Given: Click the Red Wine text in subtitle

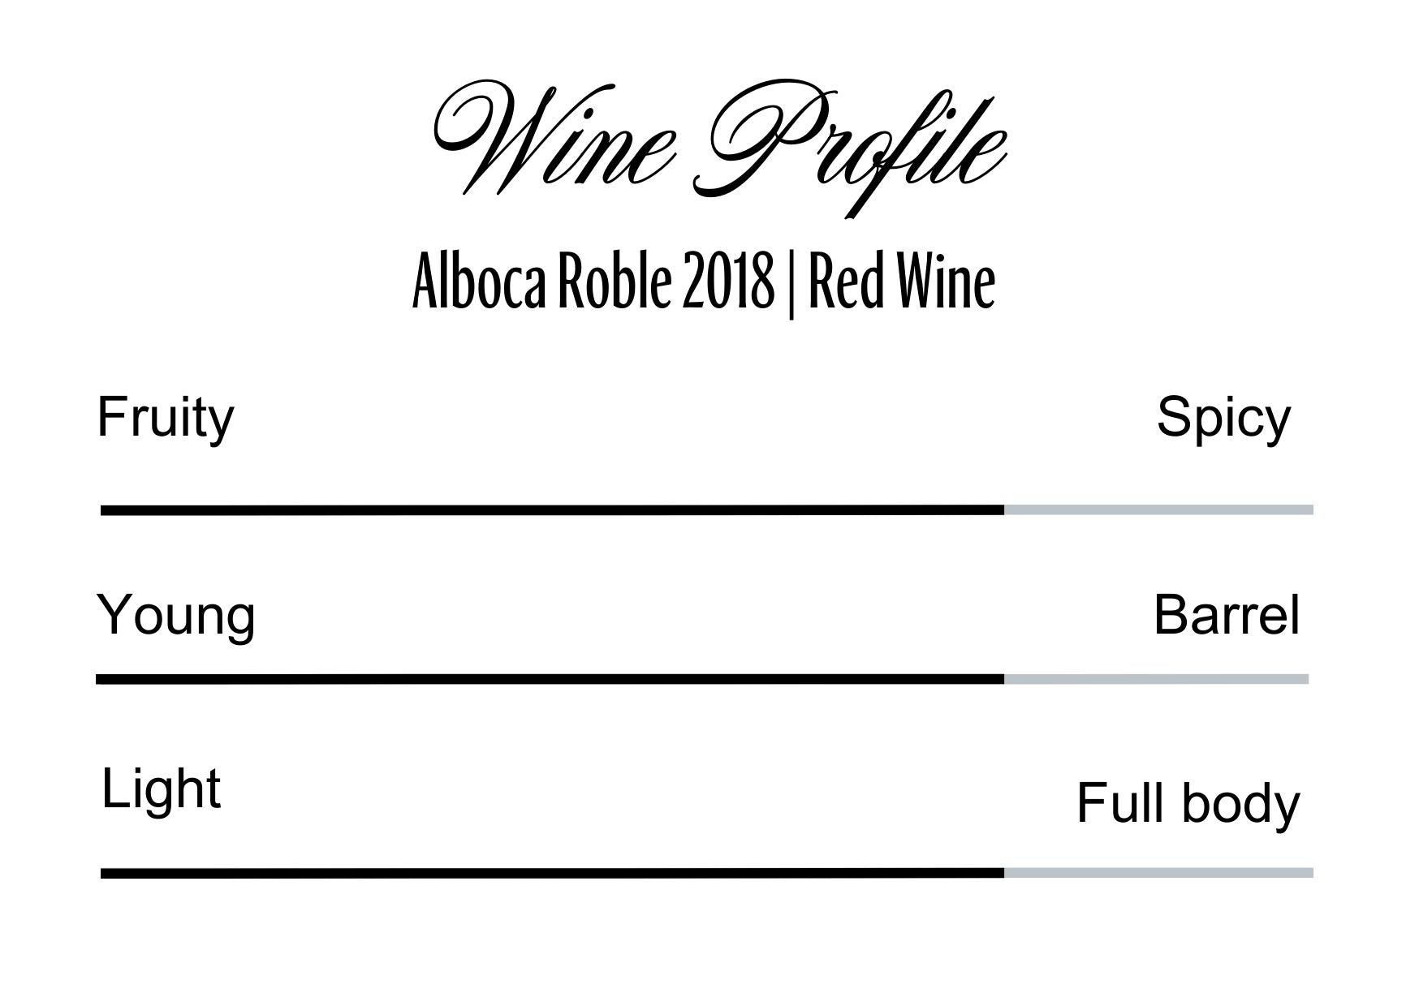Looking at the screenshot, I should pos(901,283).
